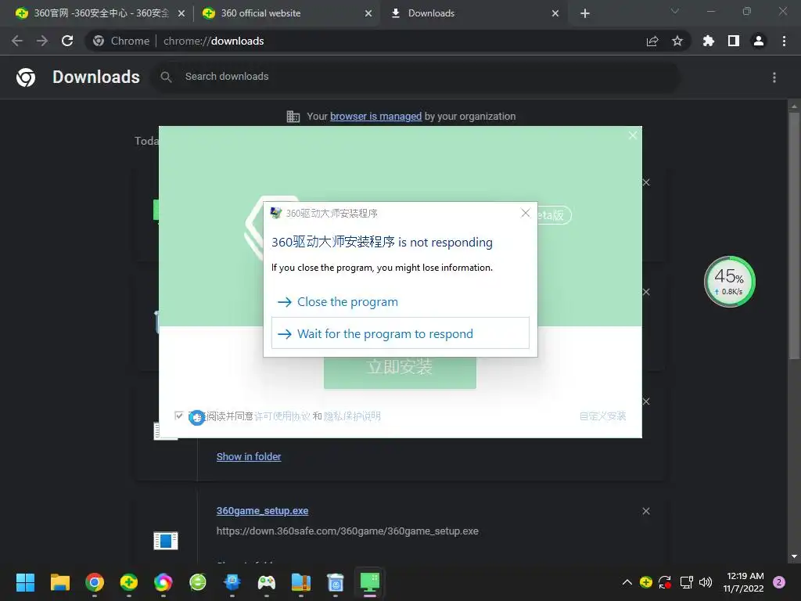The width and height of the screenshot is (801, 601).
Task: Open the colorful 360 browser taskbar icon
Action: [163, 582]
